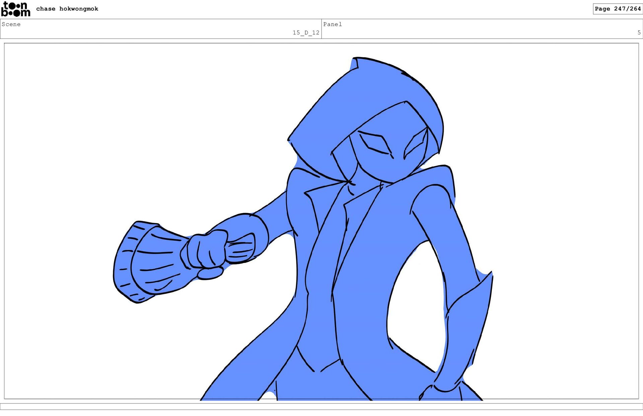The width and height of the screenshot is (643, 416).
Task: Click the 'Panel' header label
Action: point(332,24)
